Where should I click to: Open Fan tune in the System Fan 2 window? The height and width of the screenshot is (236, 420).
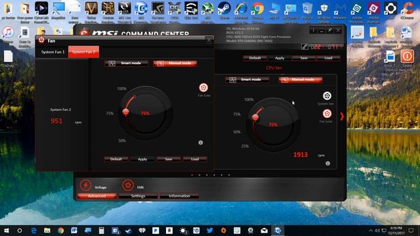[x=203, y=87]
